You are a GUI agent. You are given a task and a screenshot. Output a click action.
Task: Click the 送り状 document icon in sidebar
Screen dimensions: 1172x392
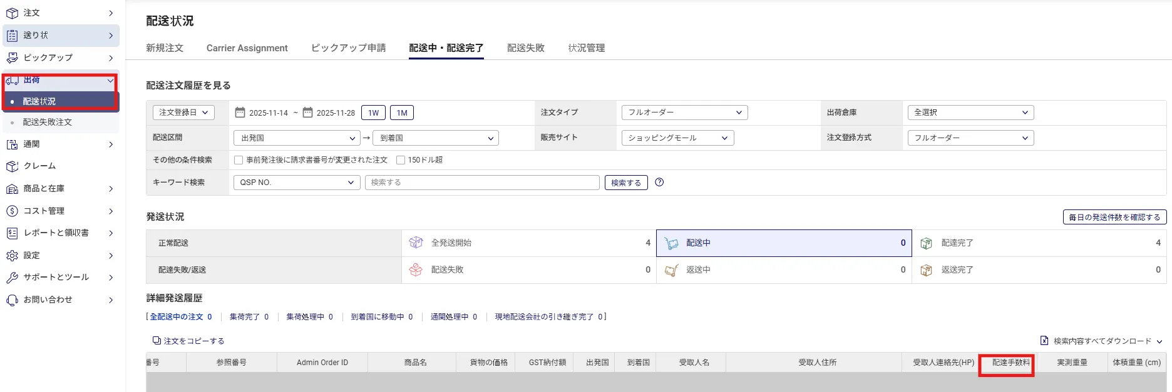point(12,36)
